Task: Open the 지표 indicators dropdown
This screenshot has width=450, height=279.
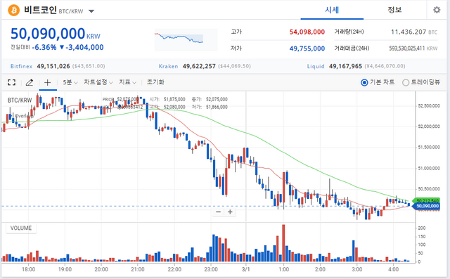Action: pos(128,82)
